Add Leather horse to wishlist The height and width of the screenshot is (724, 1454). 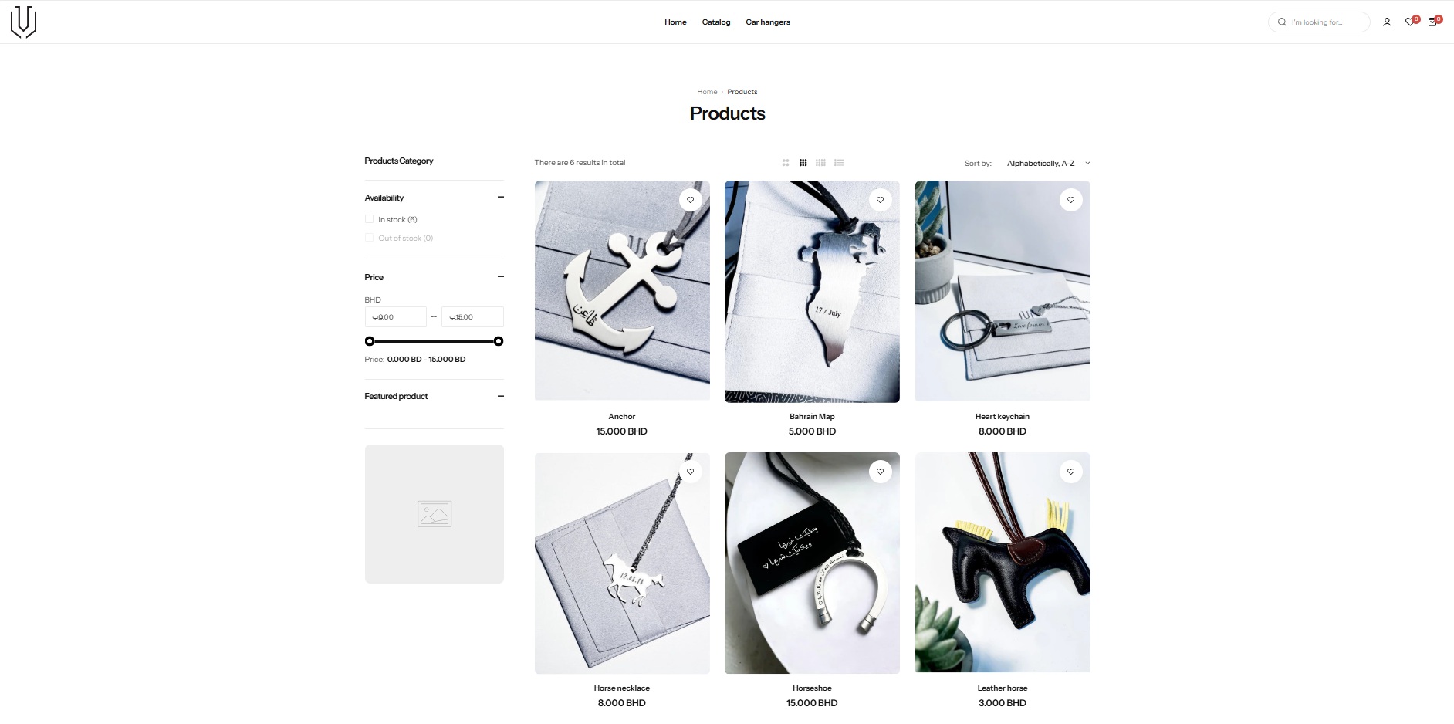click(x=1071, y=472)
